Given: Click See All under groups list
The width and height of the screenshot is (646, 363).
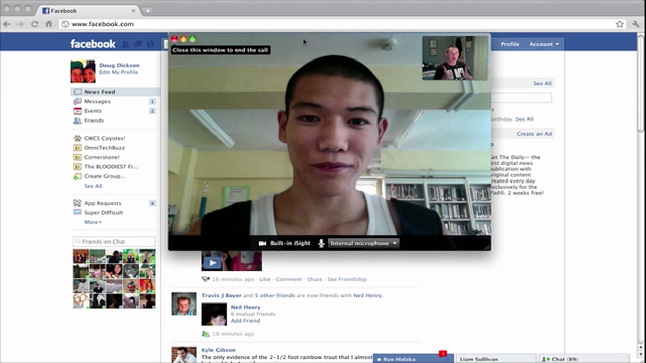Looking at the screenshot, I should click(x=93, y=186).
